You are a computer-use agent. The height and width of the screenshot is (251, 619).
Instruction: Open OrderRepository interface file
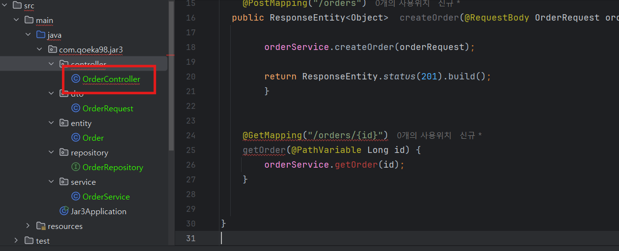point(113,167)
